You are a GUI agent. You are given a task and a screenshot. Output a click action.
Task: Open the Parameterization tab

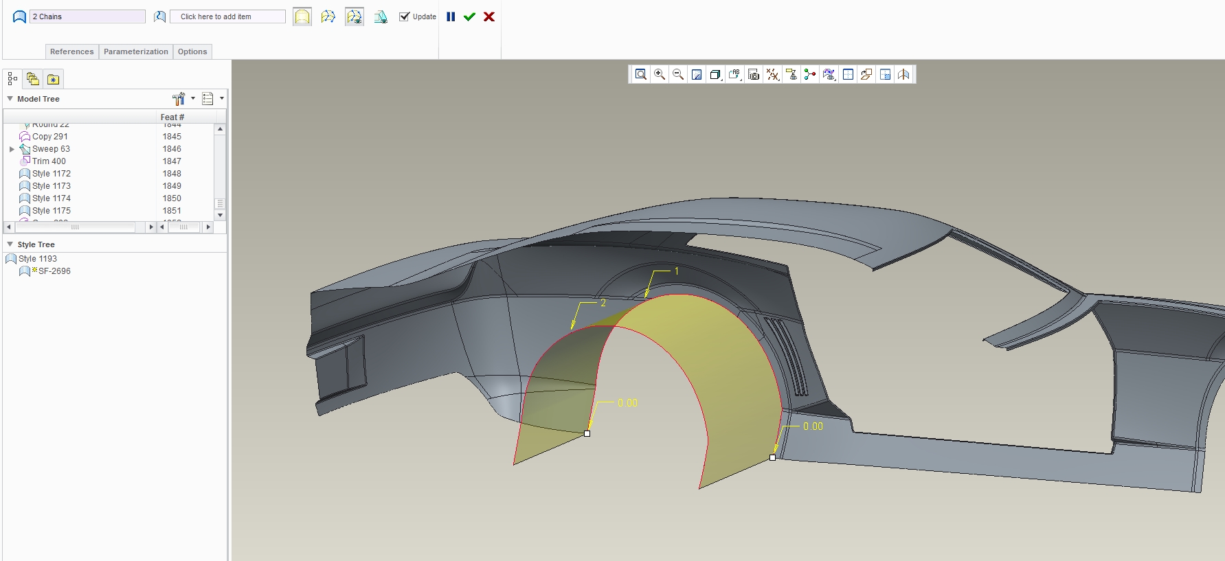(x=136, y=51)
